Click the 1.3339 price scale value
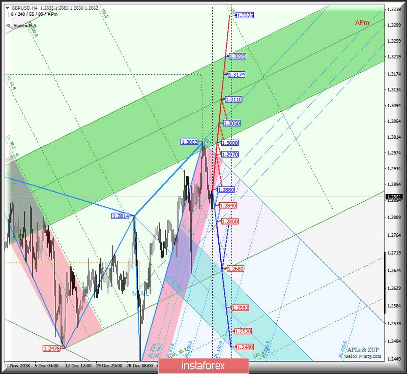Screen dimensions: 407x374 [x=394, y=10]
